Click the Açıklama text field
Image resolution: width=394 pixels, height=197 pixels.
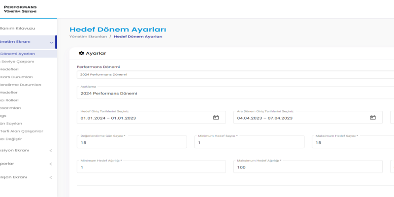(235, 93)
